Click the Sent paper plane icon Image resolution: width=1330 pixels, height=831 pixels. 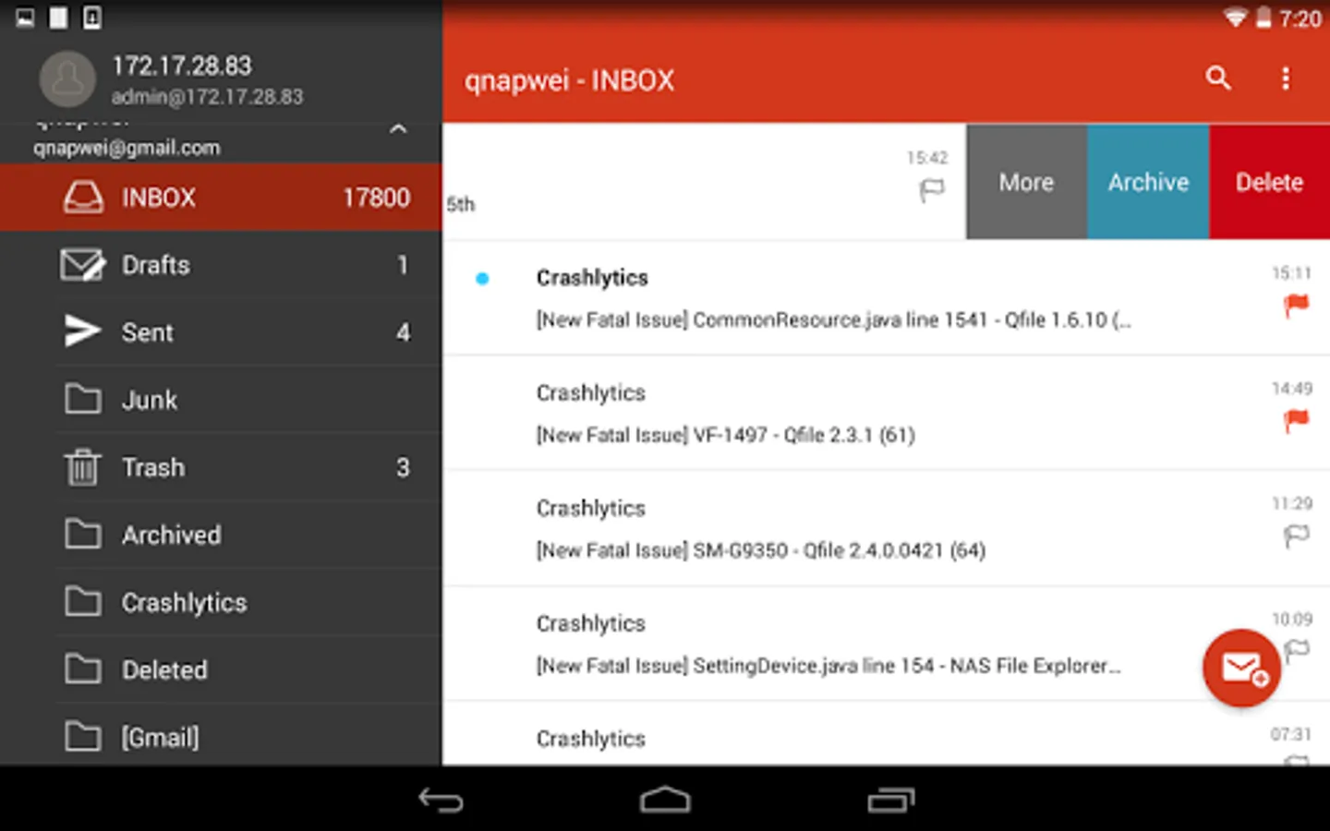tap(82, 331)
